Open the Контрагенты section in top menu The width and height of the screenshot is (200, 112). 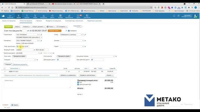coord(44,16)
